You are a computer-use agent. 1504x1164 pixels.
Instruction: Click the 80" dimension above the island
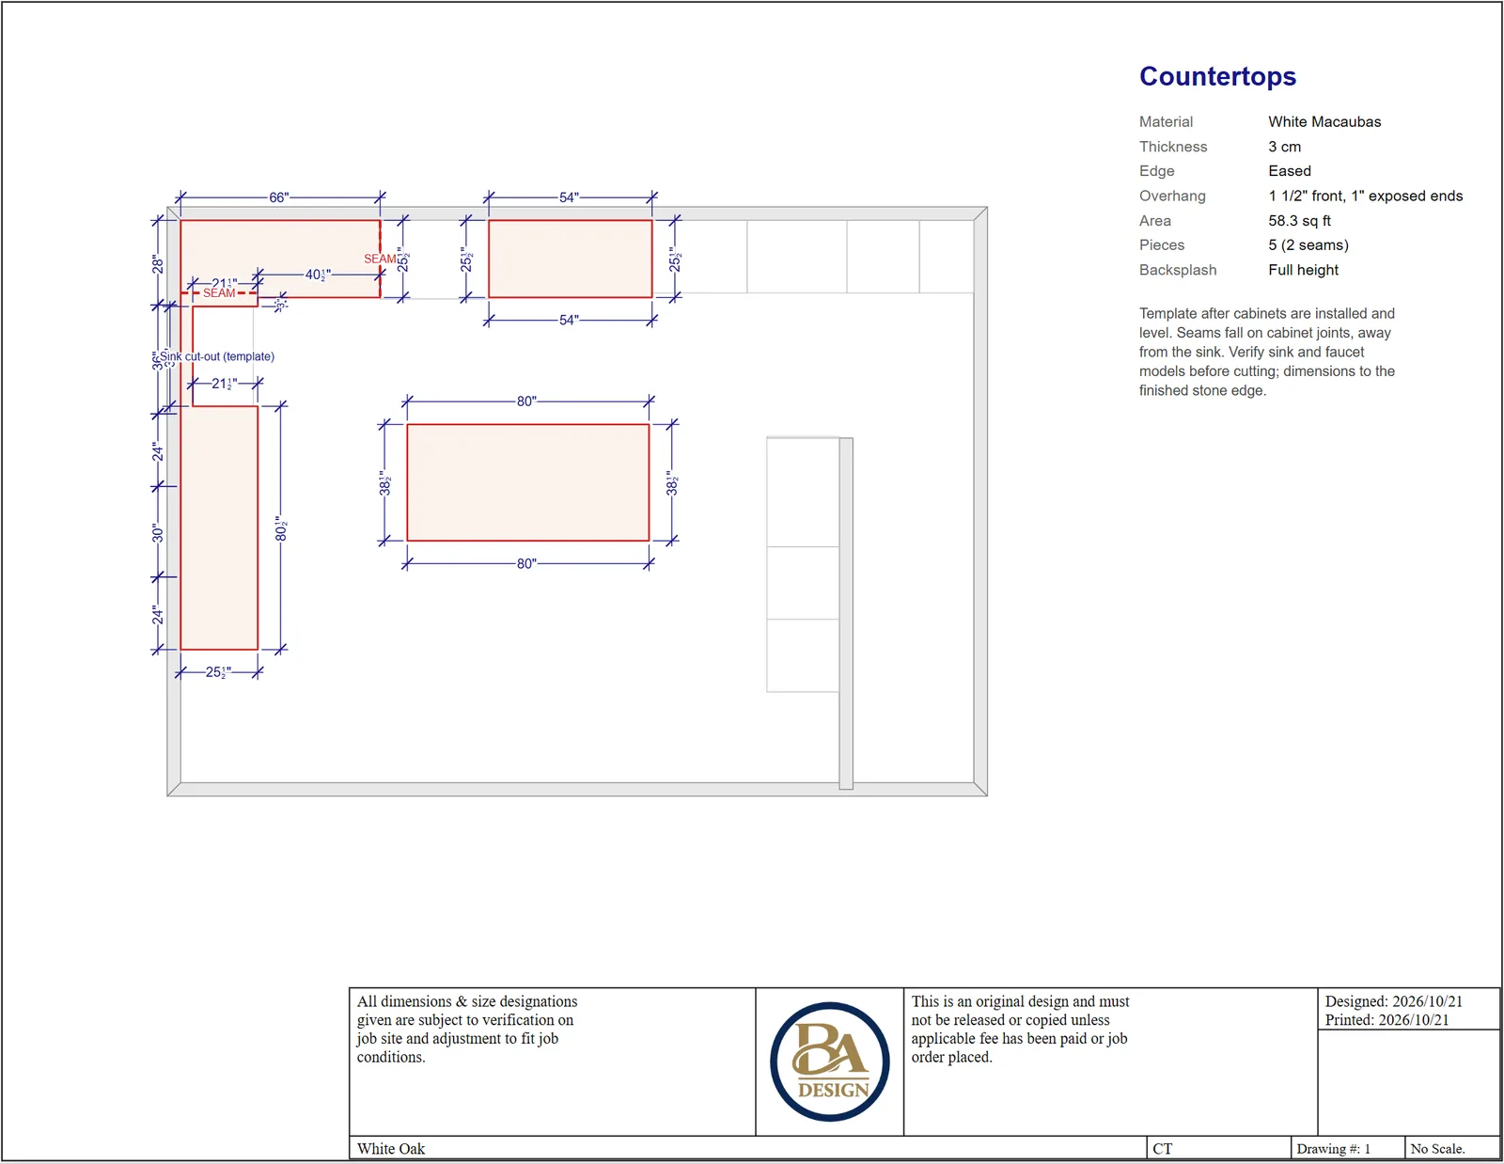pos(526,401)
